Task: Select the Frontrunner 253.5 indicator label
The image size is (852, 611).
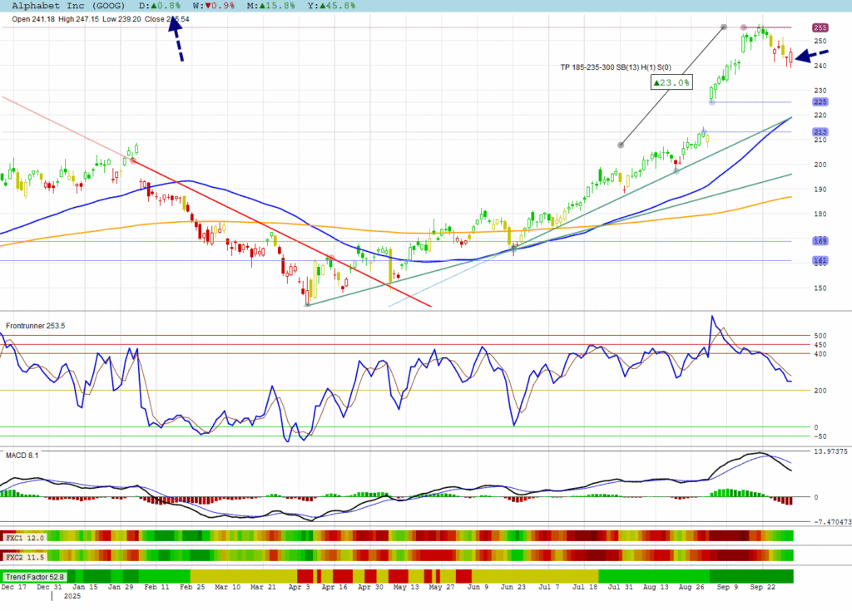Action: pyautogui.click(x=36, y=325)
